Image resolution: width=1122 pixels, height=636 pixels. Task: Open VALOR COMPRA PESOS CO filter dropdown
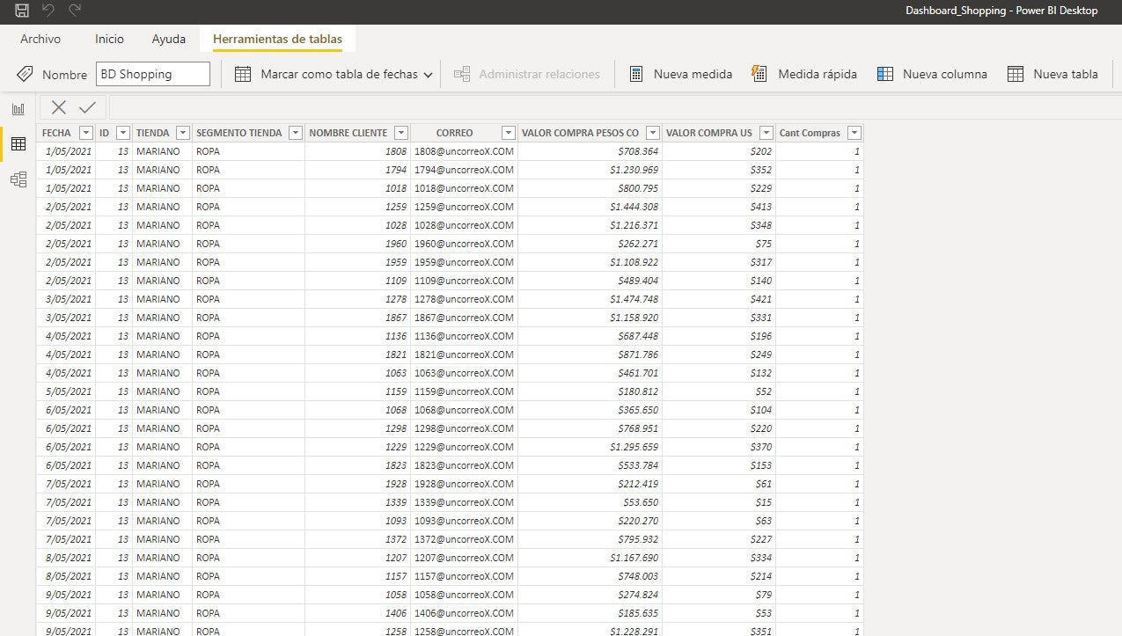tap(652, 133)
